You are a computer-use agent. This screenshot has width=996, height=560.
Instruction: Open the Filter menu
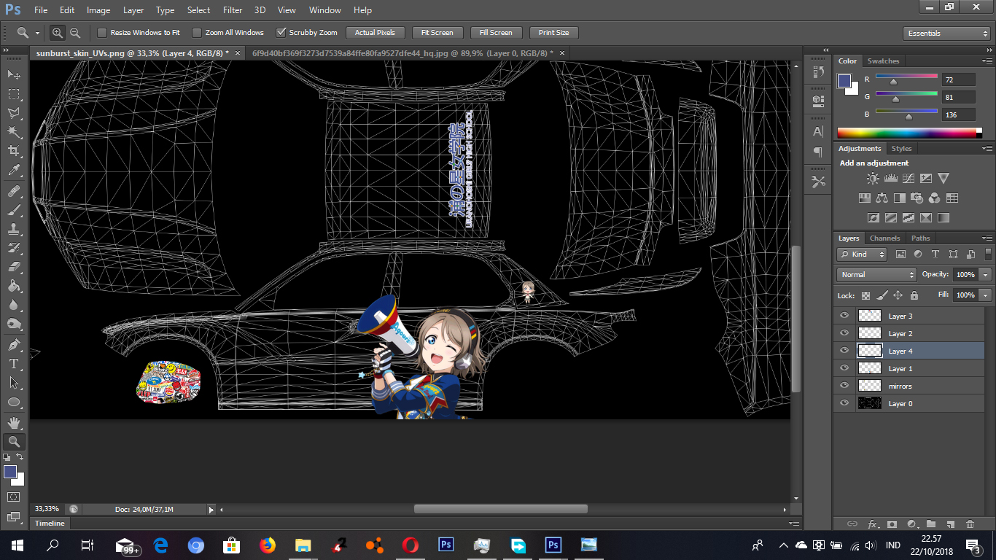[x=233, y=10]
